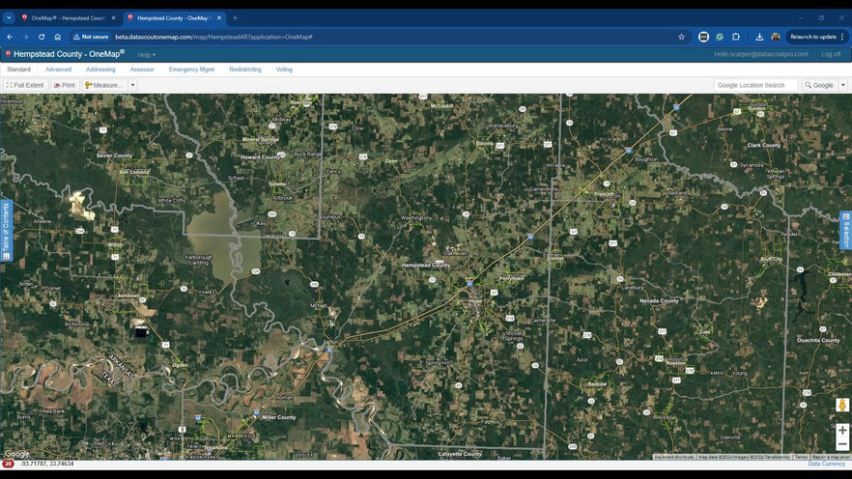
Task: Print the current map view
Action: pos(65,85)
